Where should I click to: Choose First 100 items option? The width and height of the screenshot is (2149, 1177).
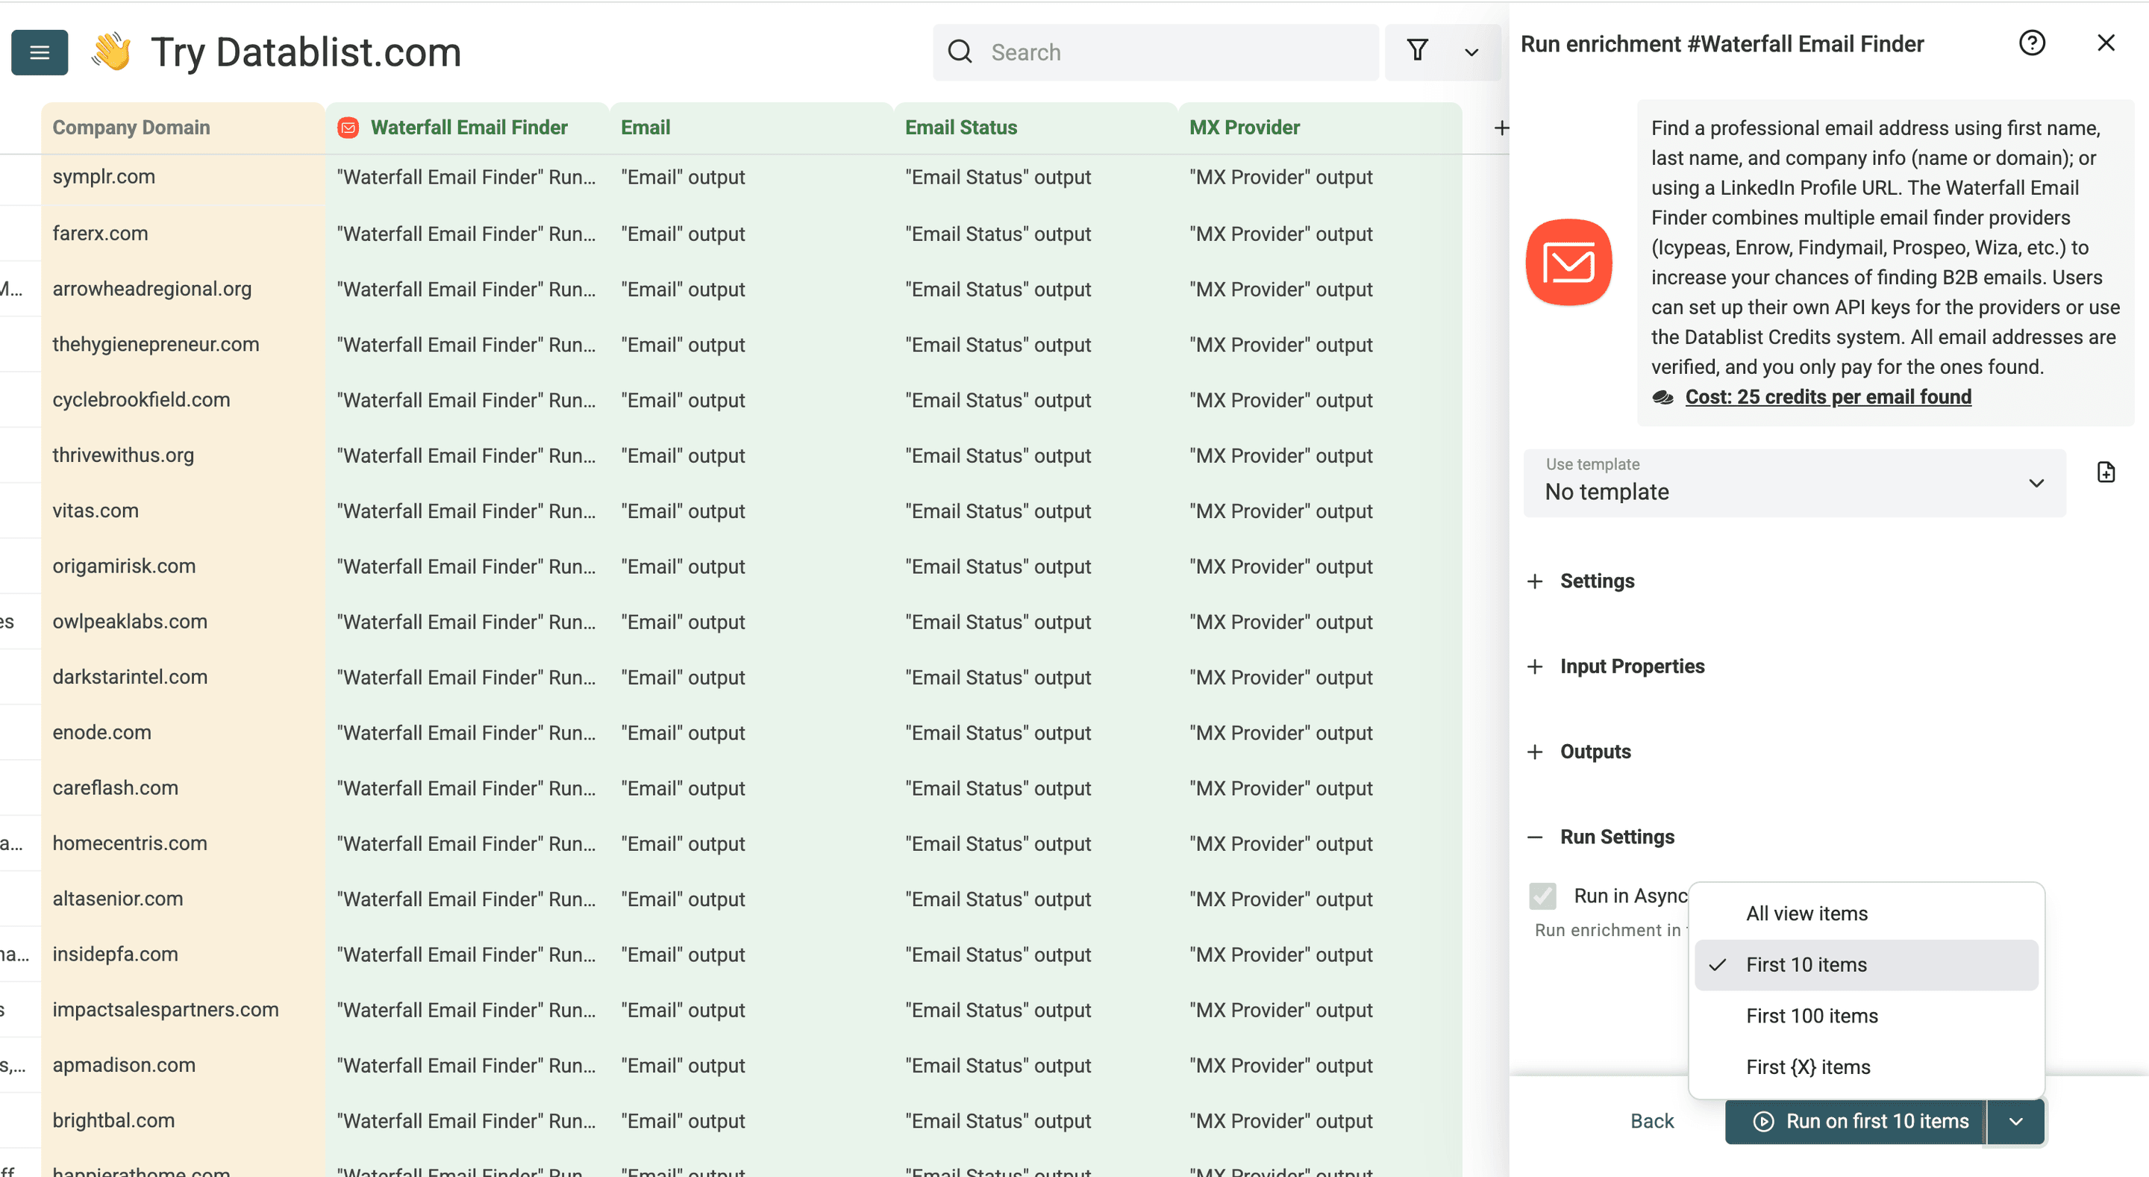tap(1866, 1016)
